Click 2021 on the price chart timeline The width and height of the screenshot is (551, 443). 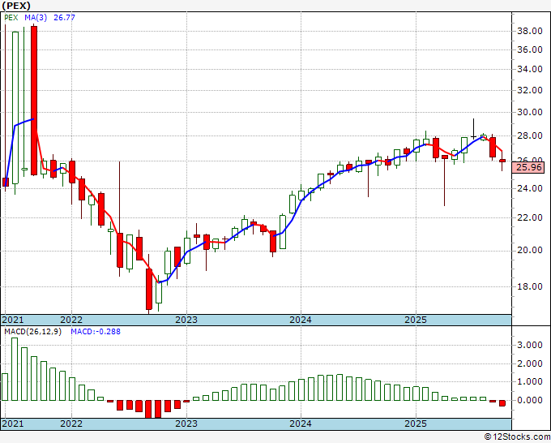click(x=13, y=320)
